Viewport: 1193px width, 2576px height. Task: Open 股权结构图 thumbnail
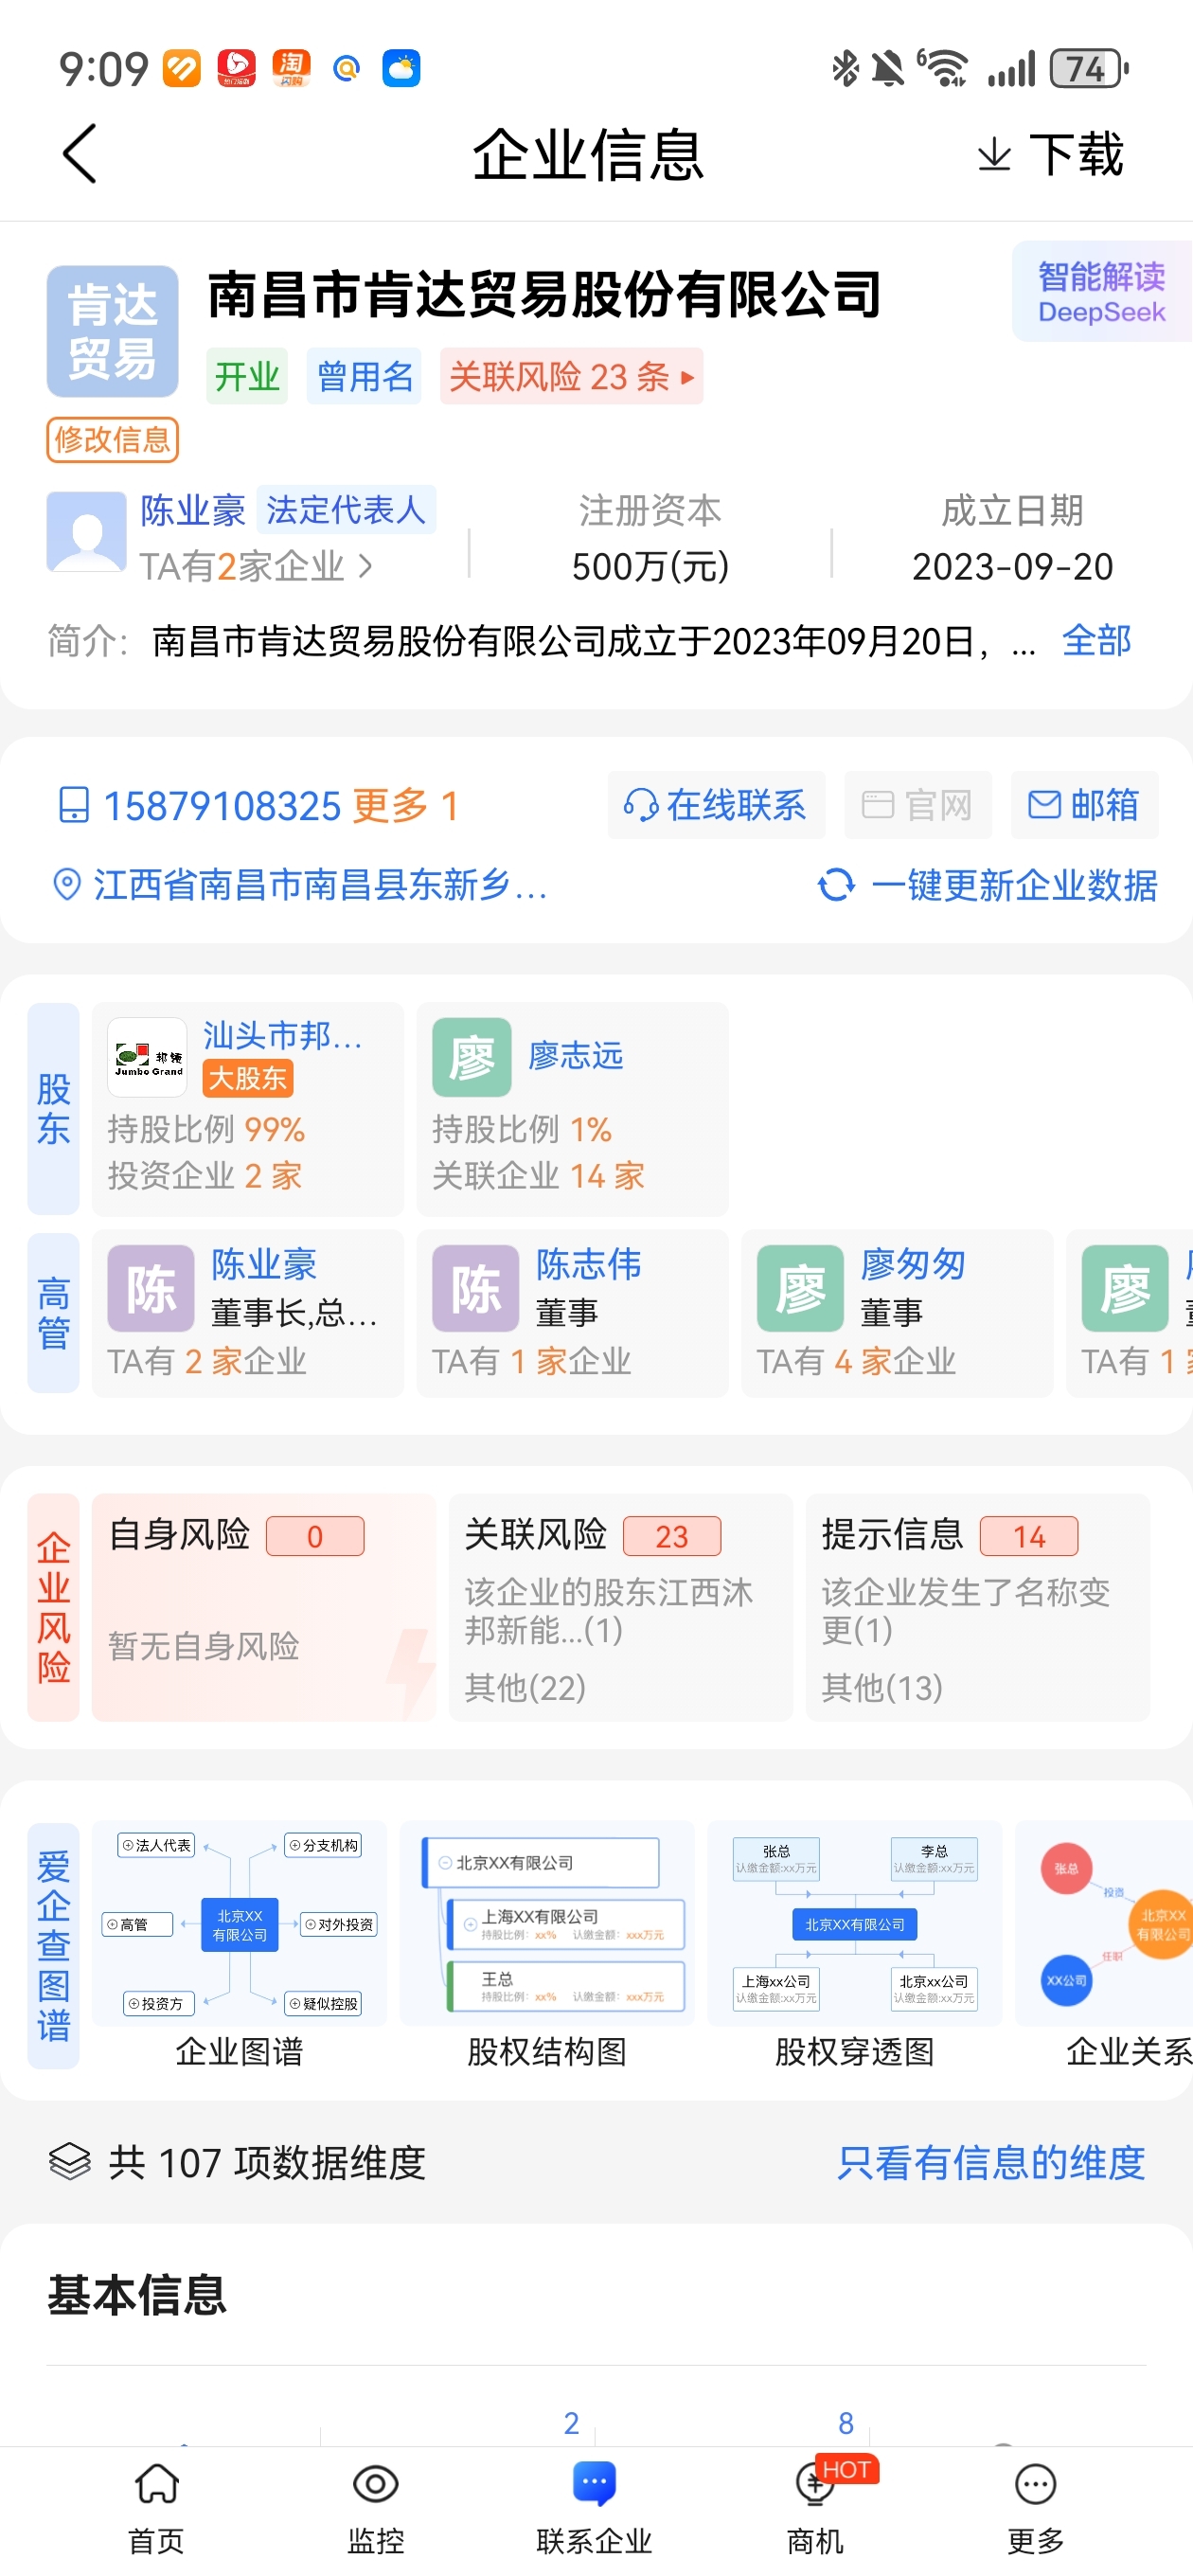[x=547, y=1924]
